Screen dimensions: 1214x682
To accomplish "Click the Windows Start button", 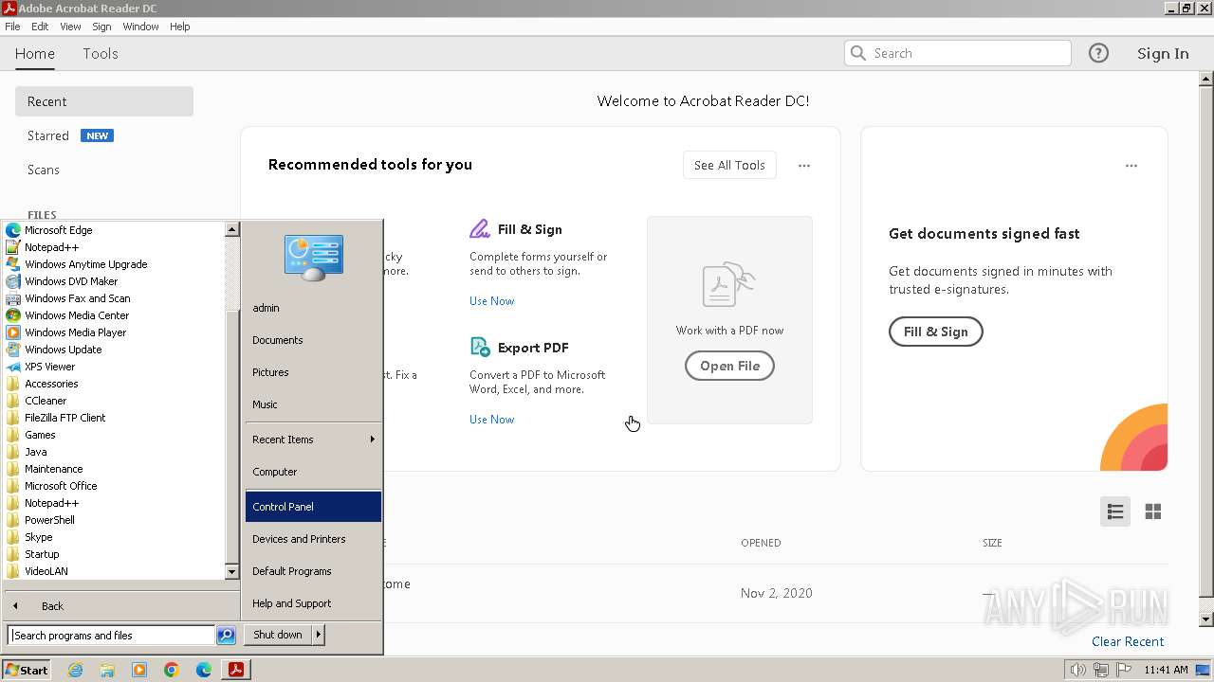I will (27, 670).
